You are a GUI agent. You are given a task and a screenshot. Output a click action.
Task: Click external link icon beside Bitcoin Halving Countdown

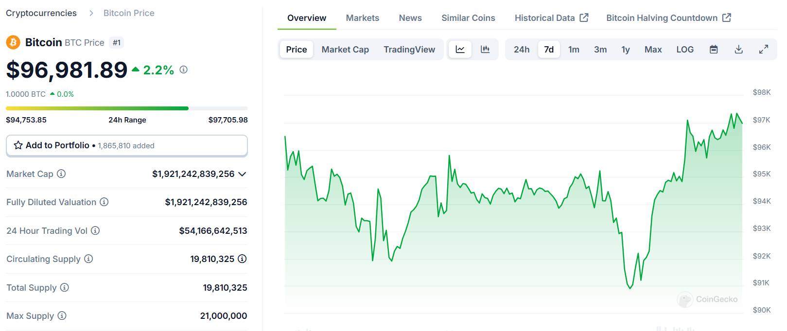pos(727,17)
